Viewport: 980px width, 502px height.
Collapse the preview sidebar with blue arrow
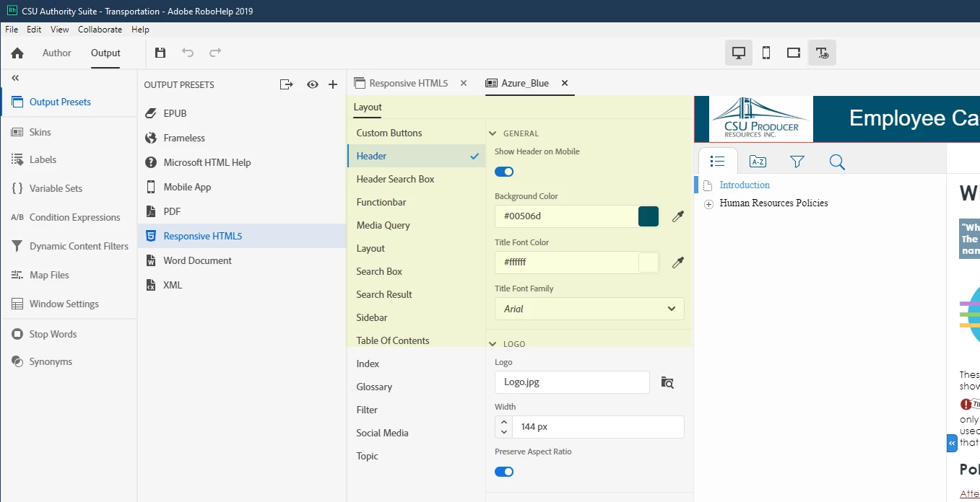point(952,443)
